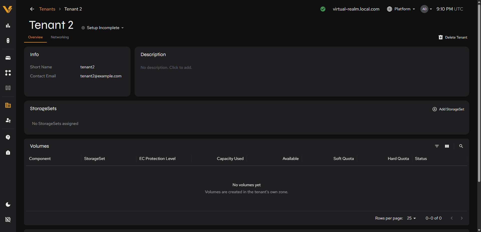Select the Overview tab
Viewport: 481px width, 232px height.
click(x=35, y=37)
